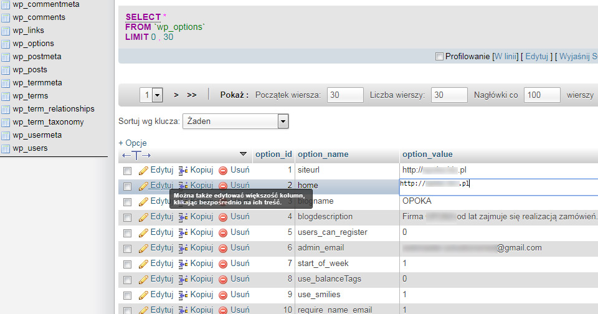The width and height of the screenshot is (598, 314).
Task: Click copy icon in siteurl row
Action: [x=183, y=171]
